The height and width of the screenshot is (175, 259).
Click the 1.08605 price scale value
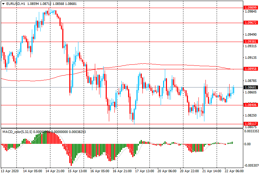tap(251, 92)
